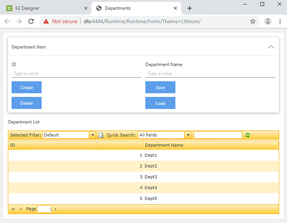Click the next page arrow in pager

click(x=56, y=209)
